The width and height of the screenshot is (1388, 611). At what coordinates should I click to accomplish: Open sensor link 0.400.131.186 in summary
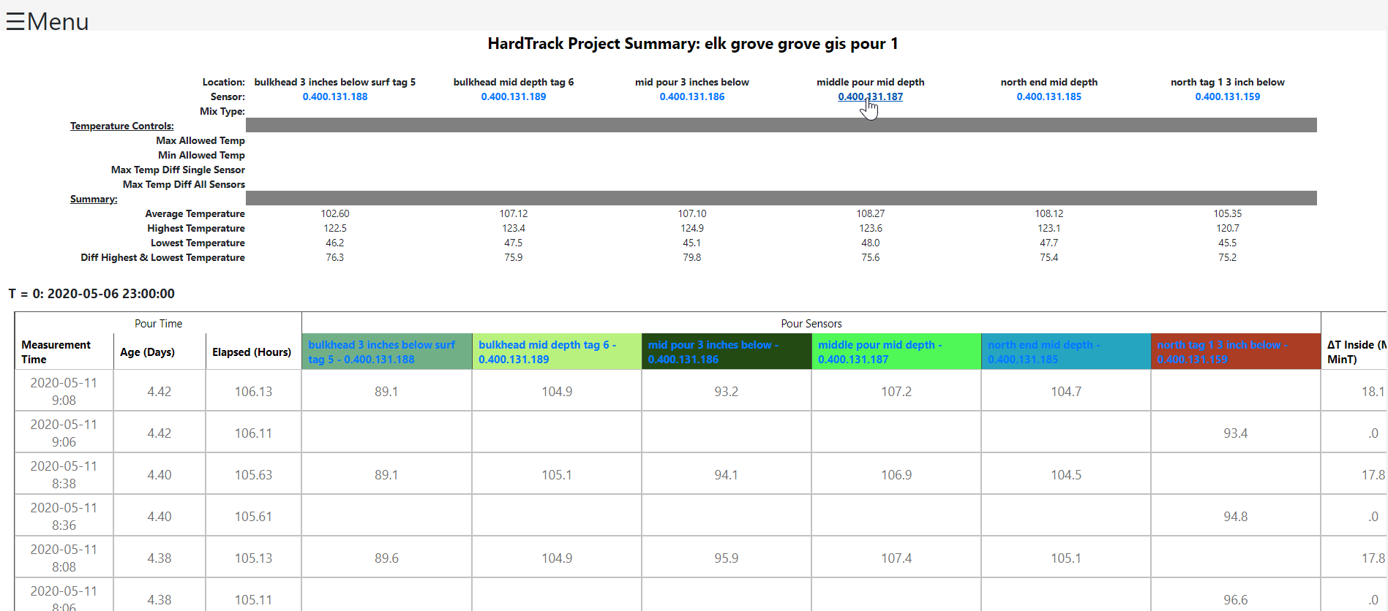[692, 96]
